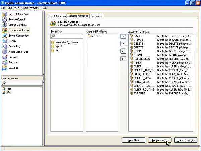The width and height of the screenshot is (201, 151).
Task: Assign selected privilege with single left arrow
Action: click(x=123, y=37)
